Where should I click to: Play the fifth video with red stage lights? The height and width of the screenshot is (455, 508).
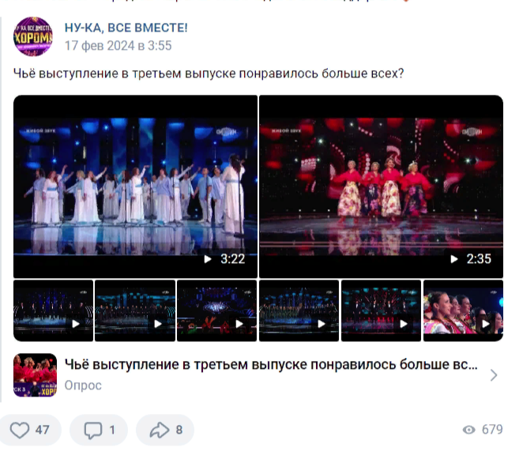[x=381, y=310]
